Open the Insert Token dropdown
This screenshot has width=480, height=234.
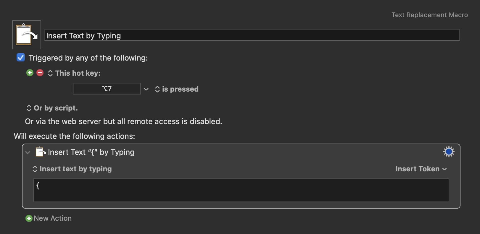tap(421, 169)
